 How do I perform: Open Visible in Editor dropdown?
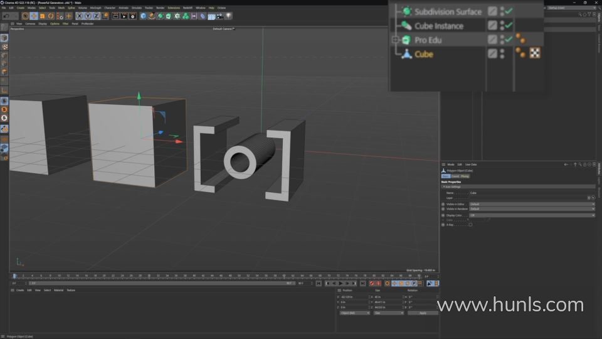coord(532,204)
